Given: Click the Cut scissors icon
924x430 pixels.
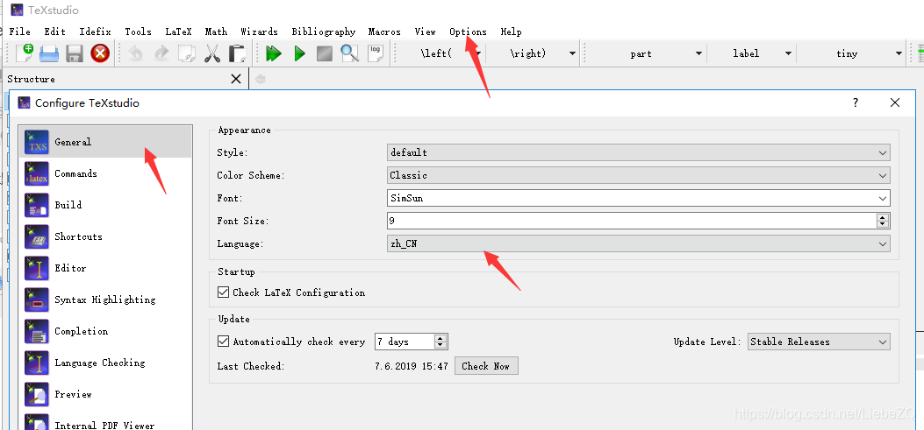Looking at the screenshot, I should pos(211,53).
